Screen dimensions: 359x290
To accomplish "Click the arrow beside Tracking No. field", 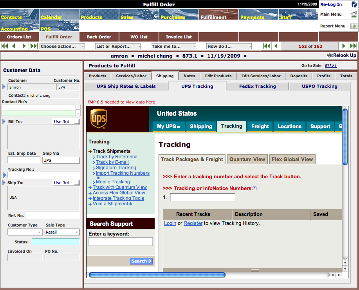I will [x=5, y=175].
